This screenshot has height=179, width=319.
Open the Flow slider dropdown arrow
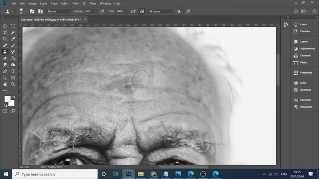click(127, 11)
